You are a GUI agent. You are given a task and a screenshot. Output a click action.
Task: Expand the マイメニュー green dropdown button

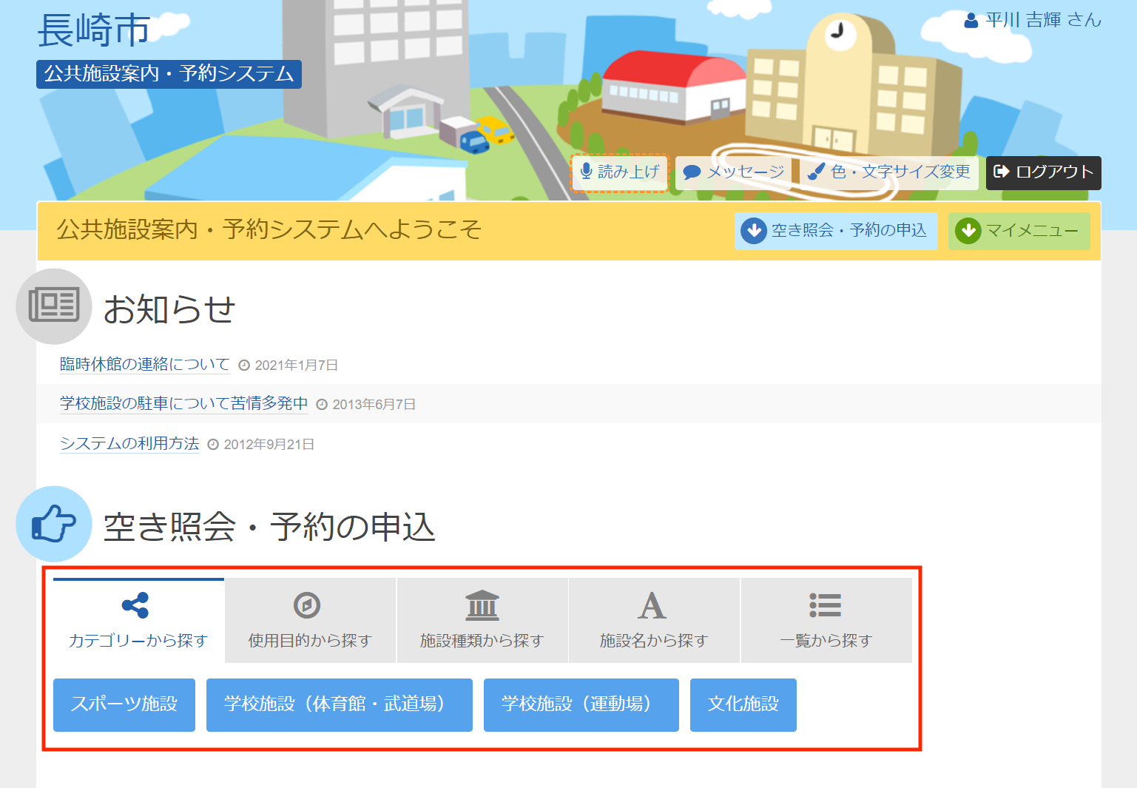[1019, 231]
